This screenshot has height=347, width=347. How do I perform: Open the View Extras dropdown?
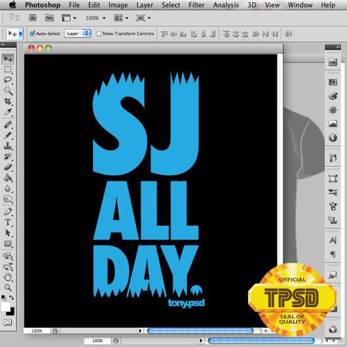point(69,18)
